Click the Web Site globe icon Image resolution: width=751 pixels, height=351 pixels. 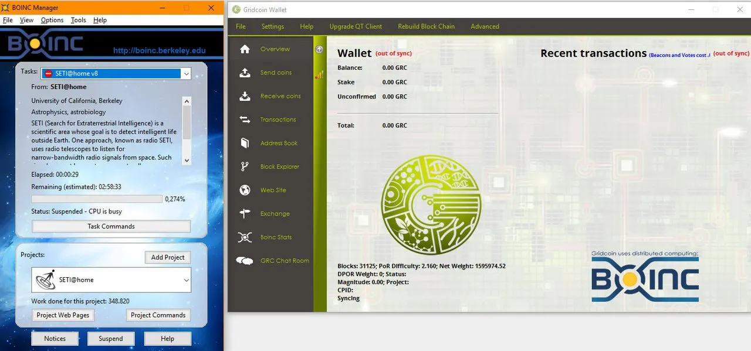click(245, 190)
